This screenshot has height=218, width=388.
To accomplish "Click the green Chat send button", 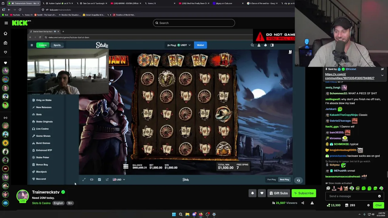I will click(379, 205).
